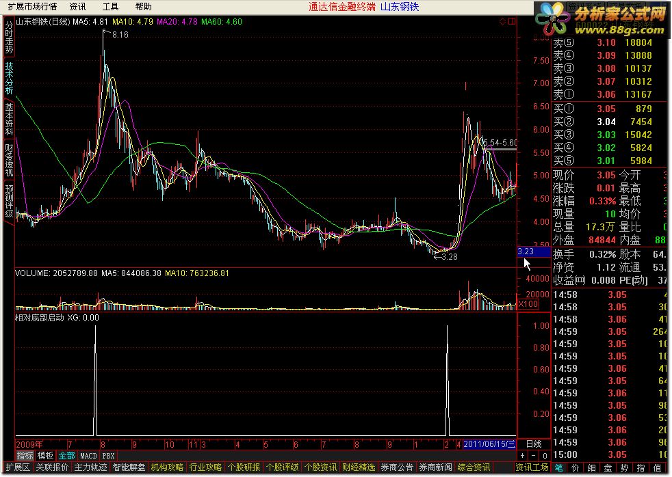Select the 盘 tab
Image resolution: width=672 pixels, height=477 pixels.
[608, 467]
